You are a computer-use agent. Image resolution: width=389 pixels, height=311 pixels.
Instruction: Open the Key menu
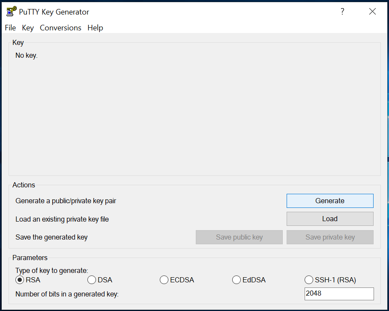click(28, 28)
